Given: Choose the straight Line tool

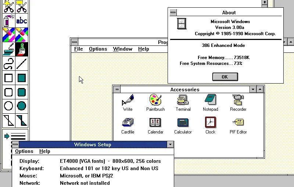Looking at the screenshot, I should pos(22,63).
